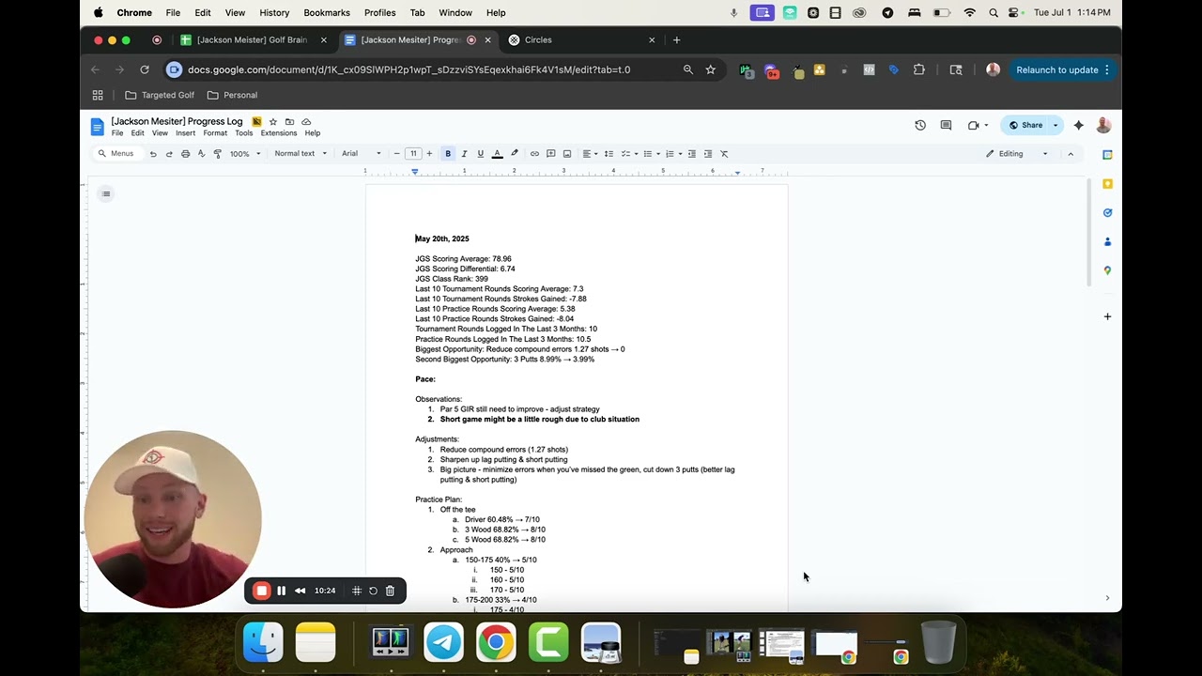Open Google Maps side panel
The width and height of the screenshot is (1202, 676).
[x=1107, y=270]
